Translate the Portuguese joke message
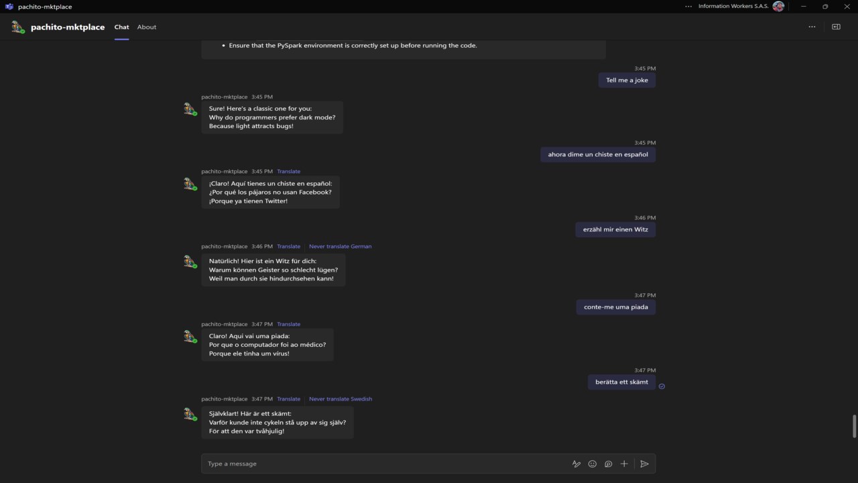Viewport: 858px width, 483px height. (289, 324)
